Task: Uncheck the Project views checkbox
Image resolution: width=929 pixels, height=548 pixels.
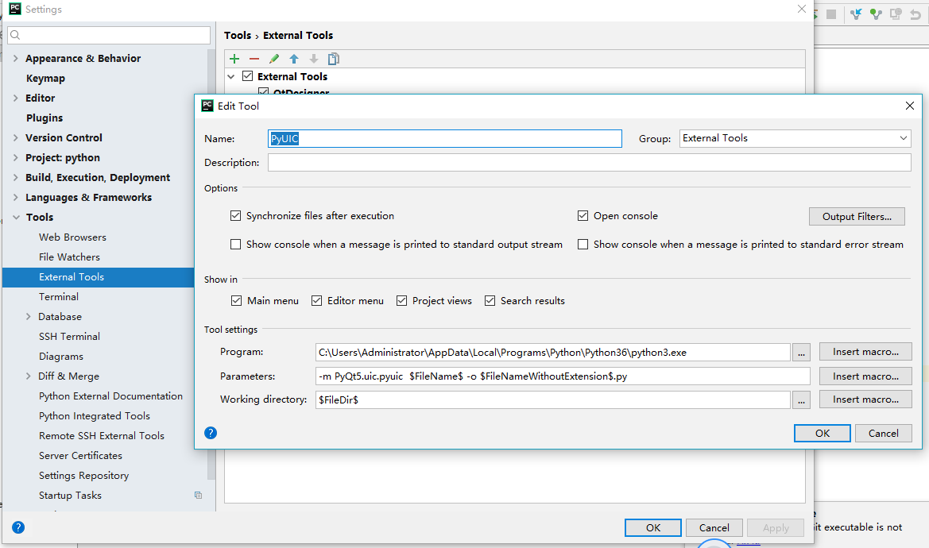Action: pos(401,301)
